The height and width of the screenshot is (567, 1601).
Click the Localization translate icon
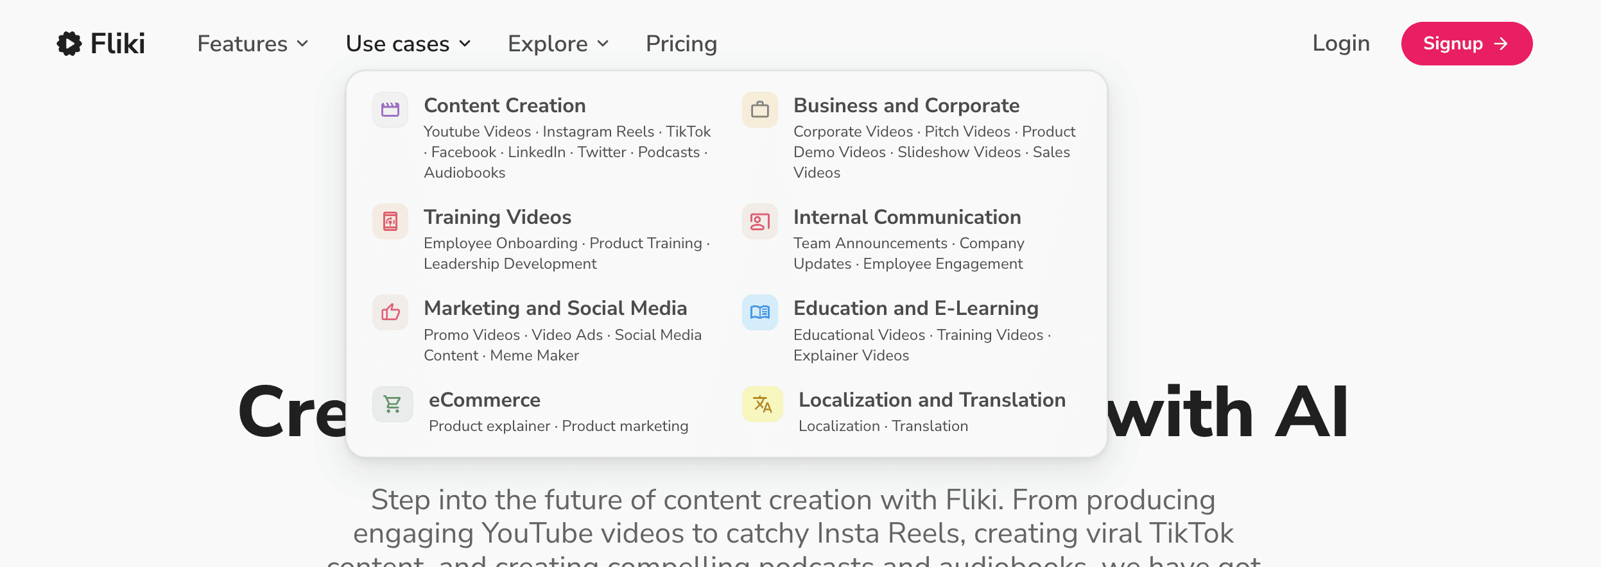(x=762, y=404)
